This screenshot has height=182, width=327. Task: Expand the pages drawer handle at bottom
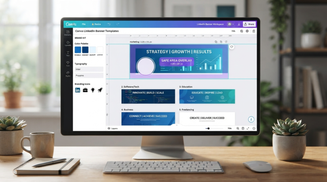[x=177, y=125]
